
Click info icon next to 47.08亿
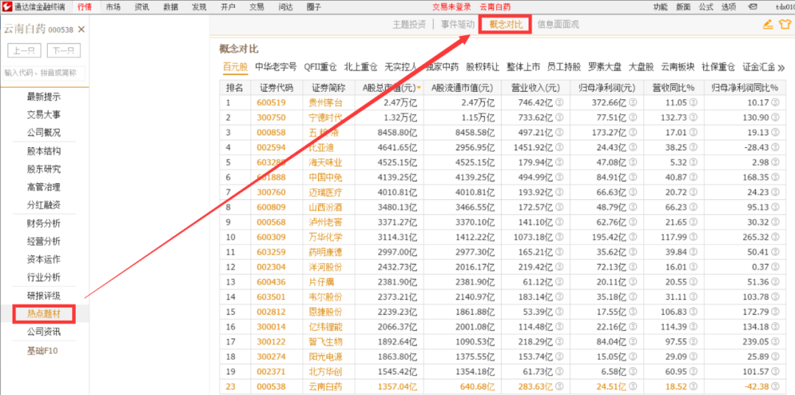[633, 163]
